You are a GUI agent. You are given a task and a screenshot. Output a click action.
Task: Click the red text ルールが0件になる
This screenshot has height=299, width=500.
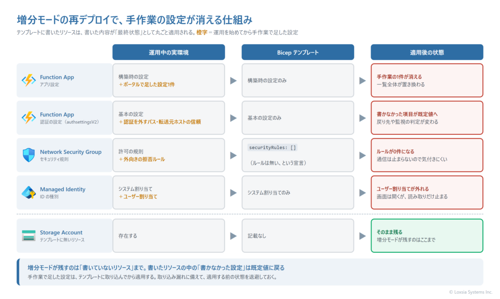(396, 151)
